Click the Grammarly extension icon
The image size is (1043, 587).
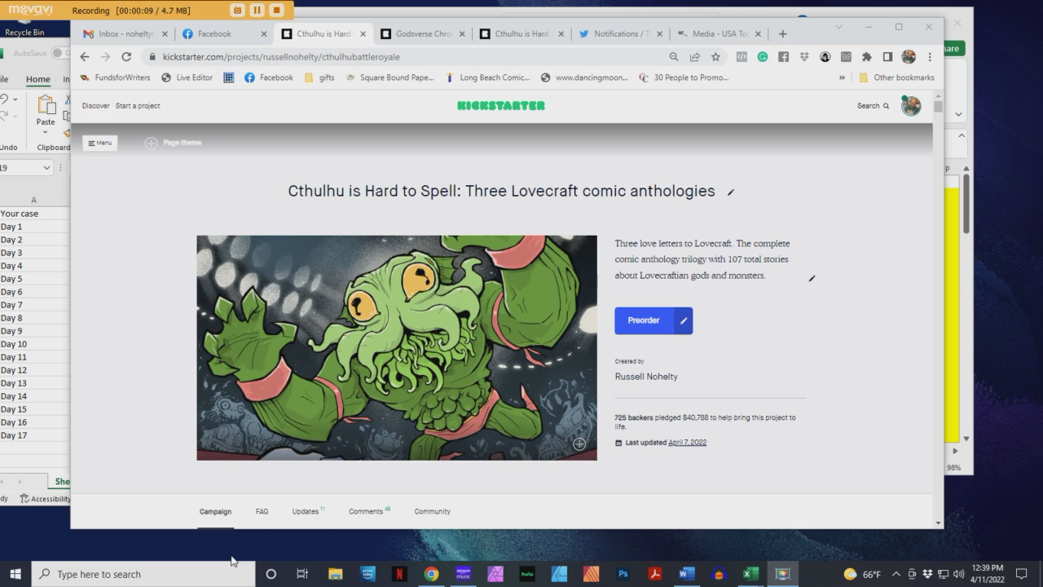pyautogui.click(x=762, y=57)
